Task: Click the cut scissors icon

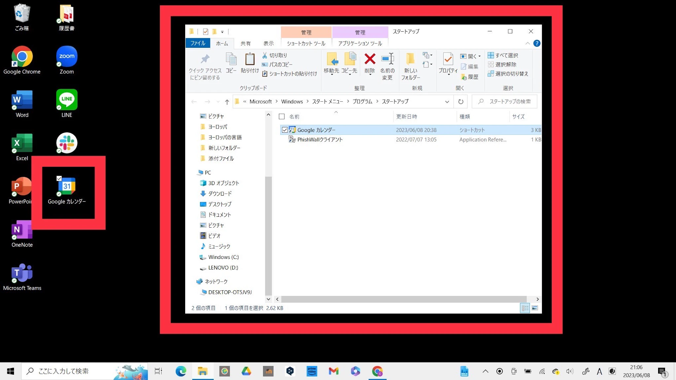Action: [265, 55]
